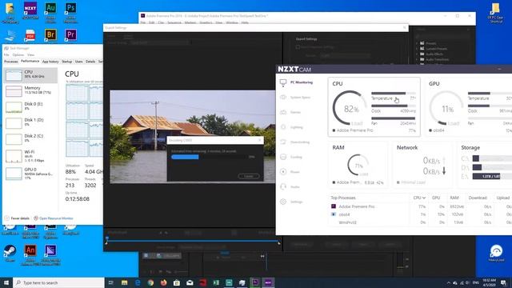Show hidden system tray icons

[x=449, y=282]
